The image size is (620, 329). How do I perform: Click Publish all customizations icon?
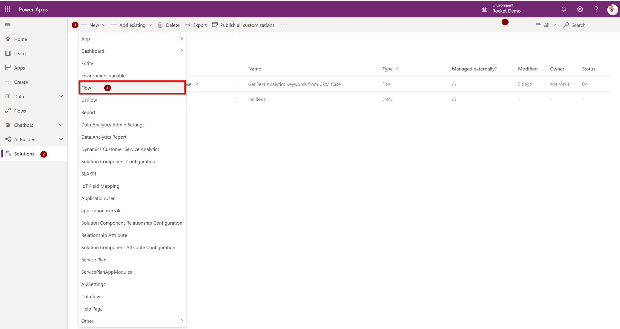tap(215, 25)
